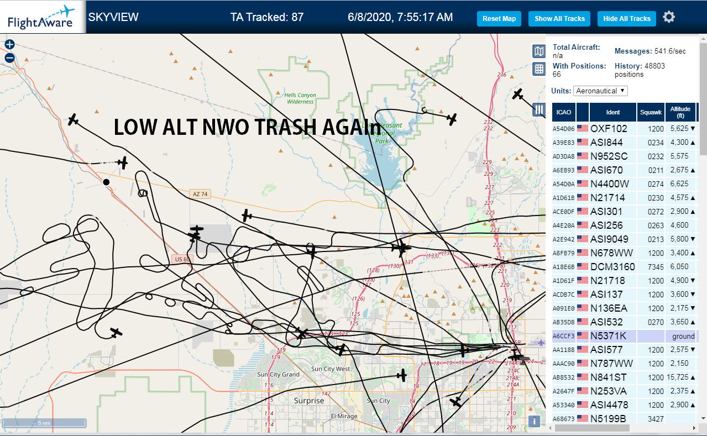Viewport: 707px width, 436px height.
Task: Click the altitude value 15,725
Action: pos(677,377)
